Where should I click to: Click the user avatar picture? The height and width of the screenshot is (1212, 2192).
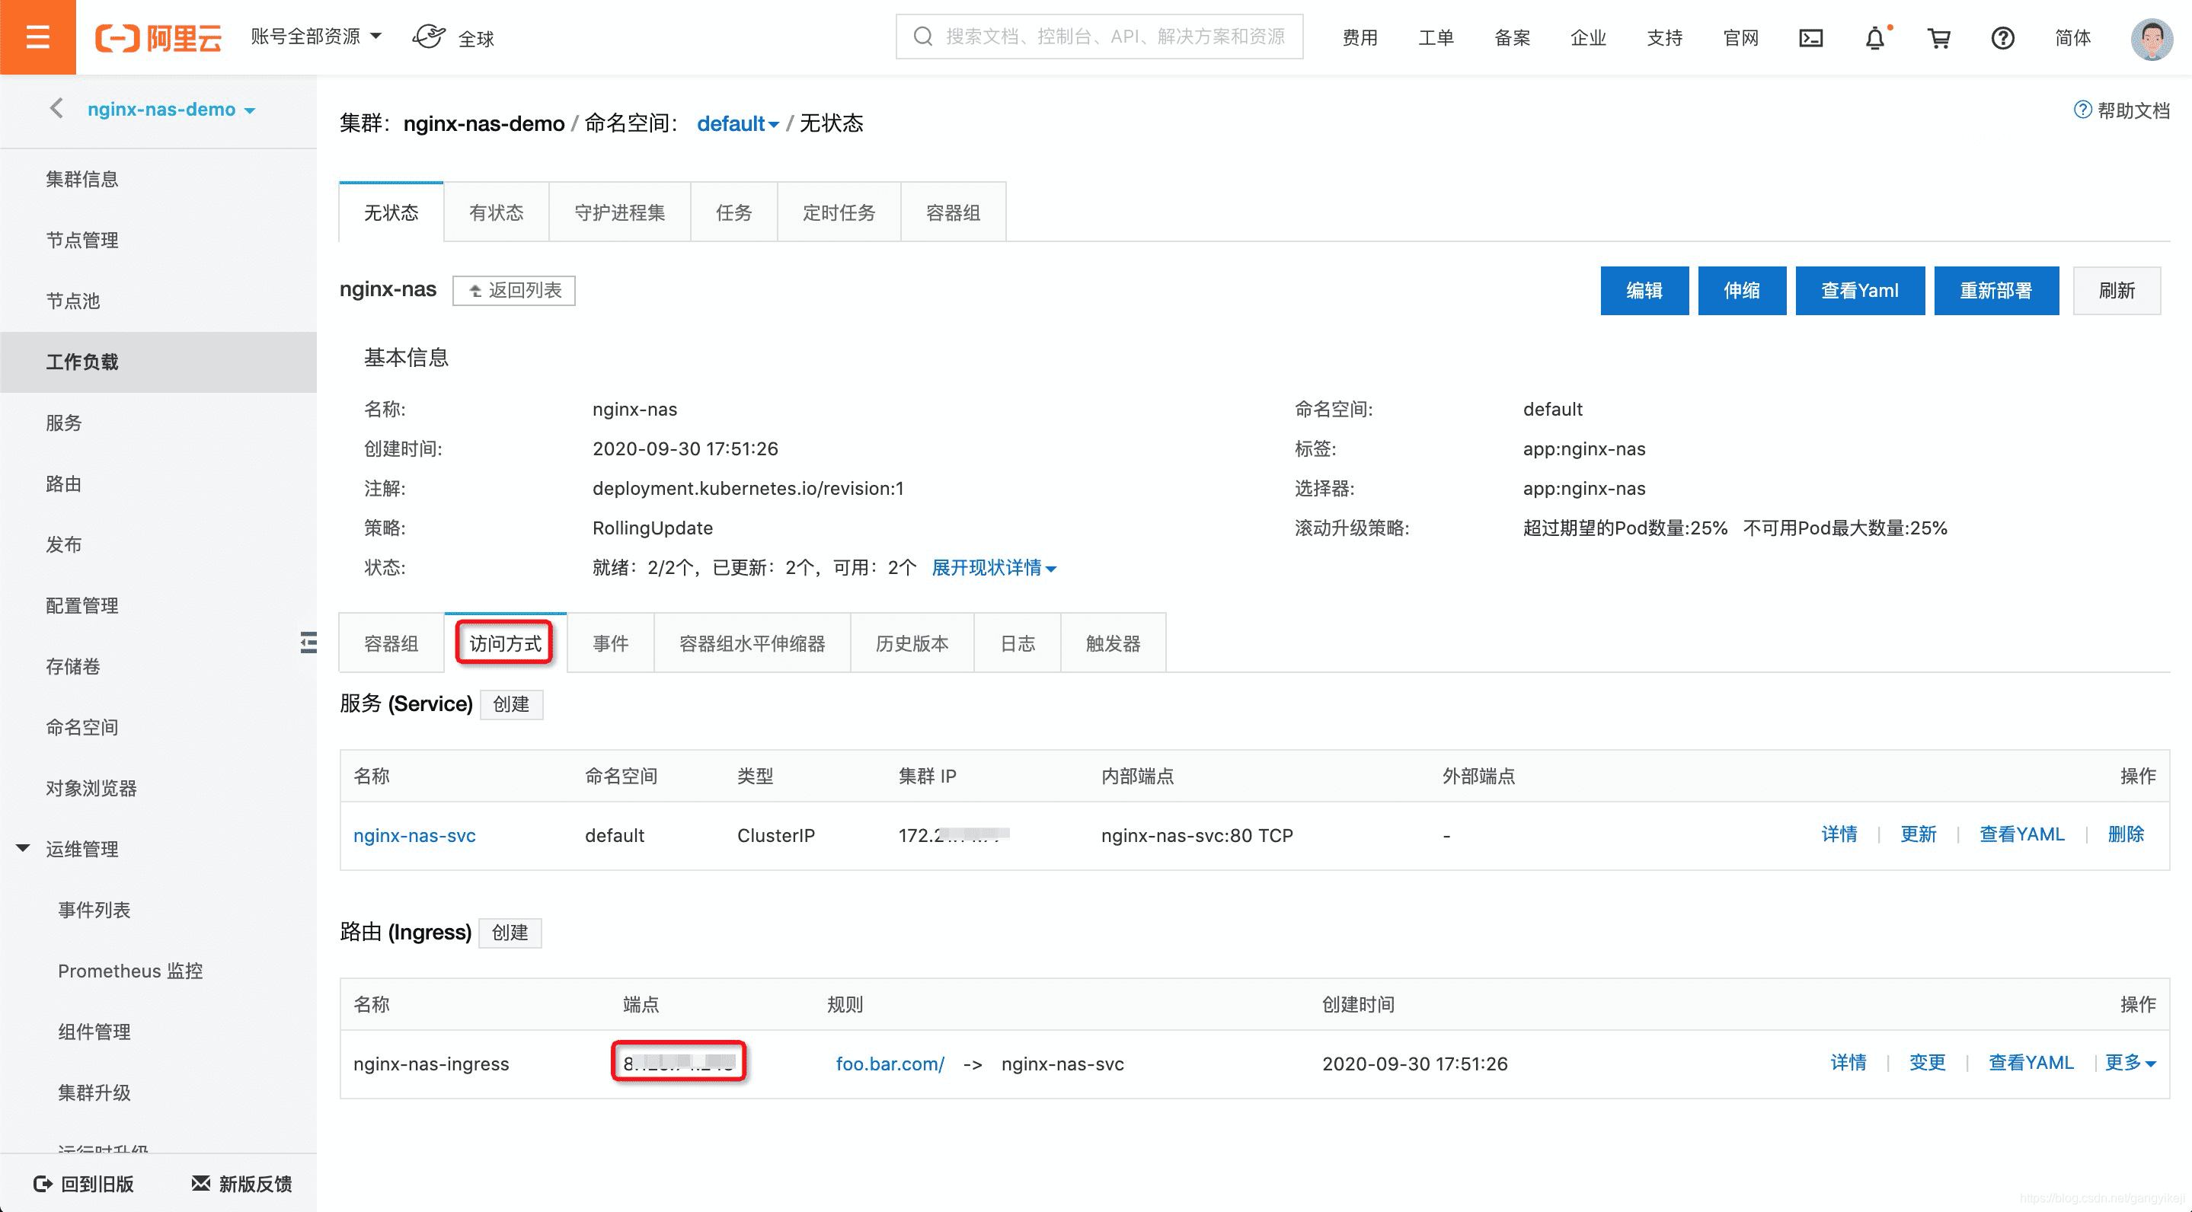pos(2151,38)
